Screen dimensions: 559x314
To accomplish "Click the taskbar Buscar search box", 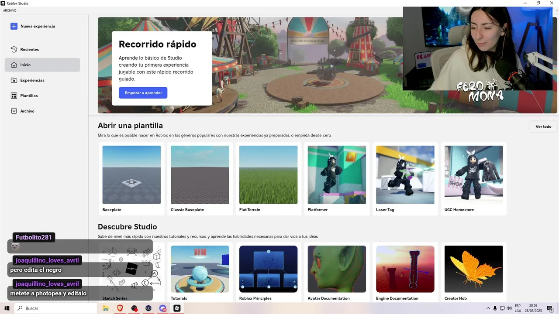I will point(56,308).
